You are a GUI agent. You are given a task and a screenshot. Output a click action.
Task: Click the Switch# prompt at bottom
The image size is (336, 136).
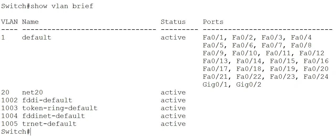pyautogui.click(x=15, y=132)
